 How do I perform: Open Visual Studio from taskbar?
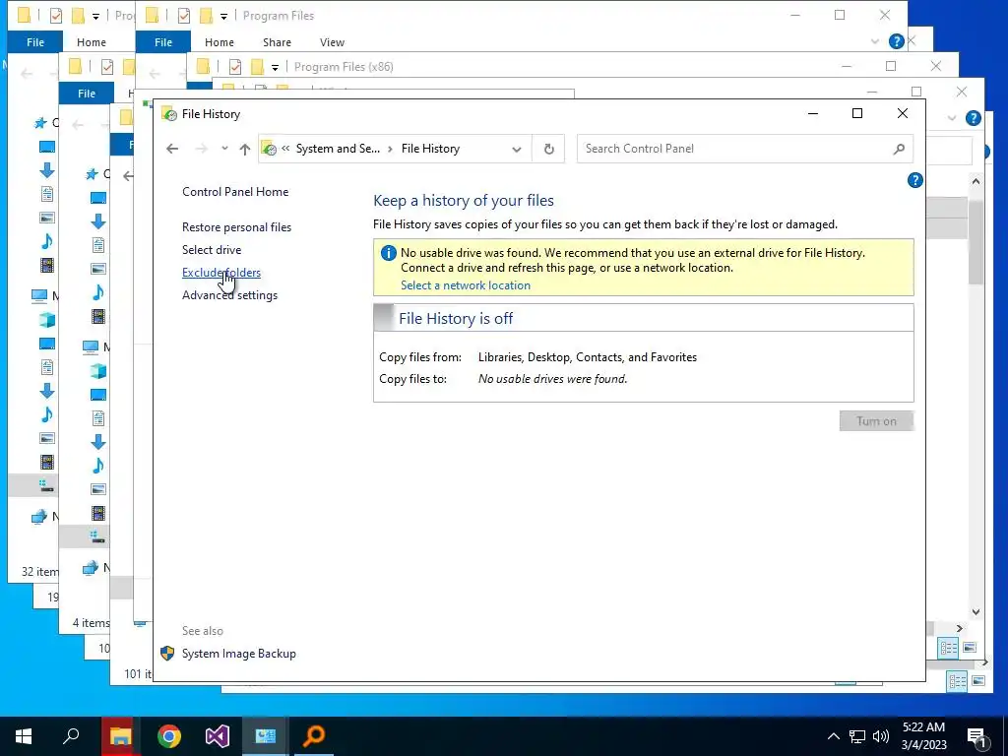(x=218, y=736)
